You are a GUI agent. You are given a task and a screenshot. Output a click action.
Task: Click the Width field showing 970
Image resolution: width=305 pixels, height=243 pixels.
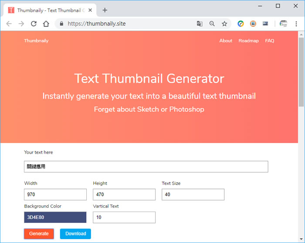coord(55,195)
